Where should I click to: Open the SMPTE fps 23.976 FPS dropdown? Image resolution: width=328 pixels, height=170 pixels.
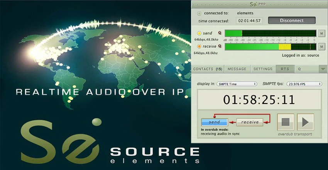tap(304, 84)
